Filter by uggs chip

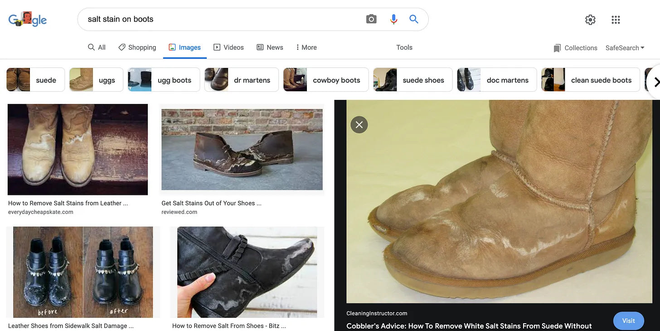(x=96, y=80)
